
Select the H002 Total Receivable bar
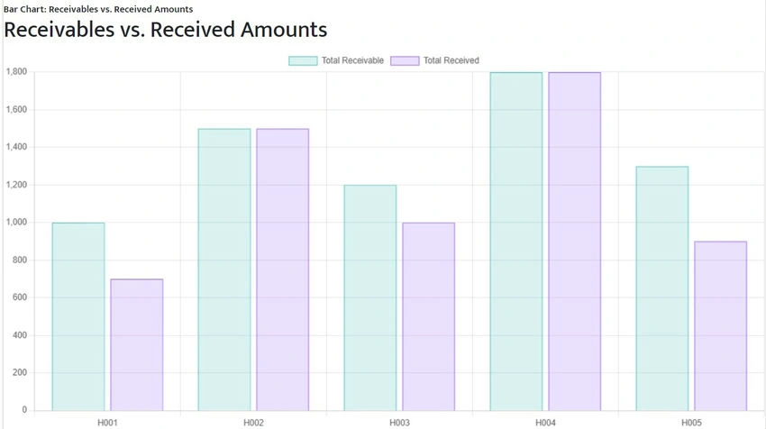(x=224, y=269)
